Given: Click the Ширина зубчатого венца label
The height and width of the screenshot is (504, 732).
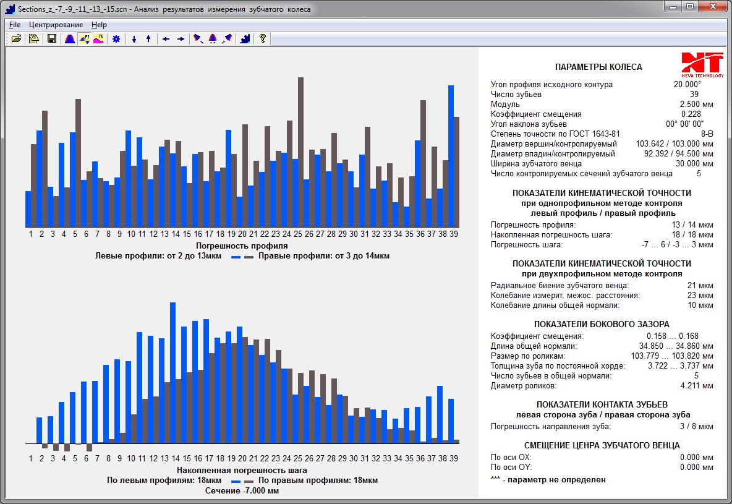Looking at the screenshot, I should click(536, 163).
